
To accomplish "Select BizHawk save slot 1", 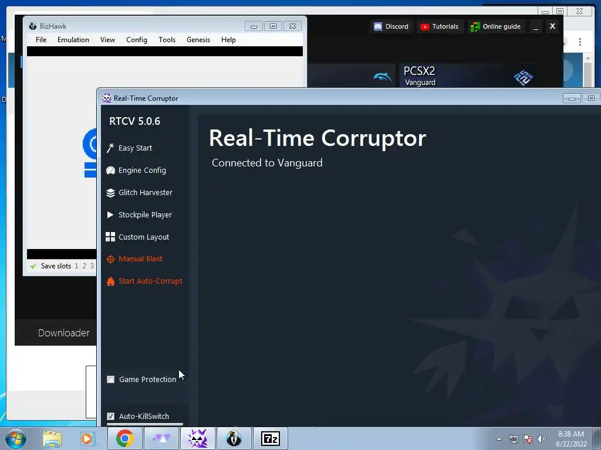I will [x=77, y=266].
